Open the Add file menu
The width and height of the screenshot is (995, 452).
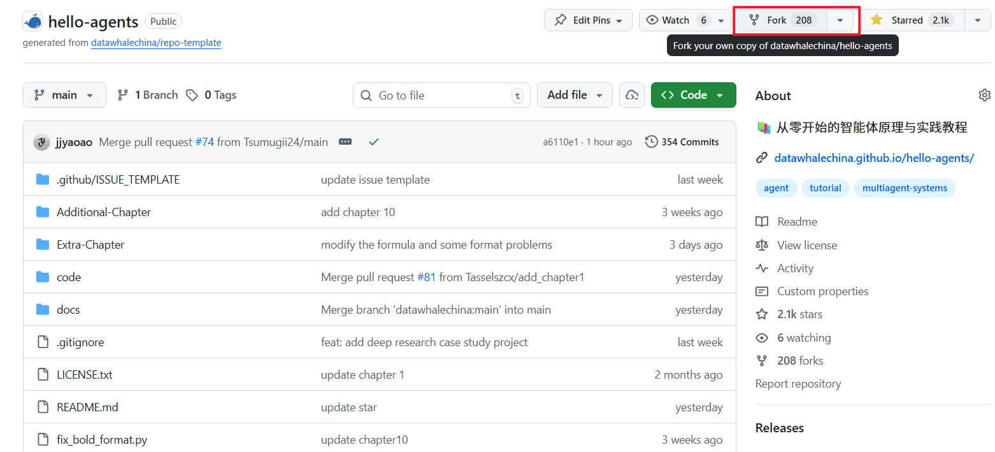click(575, 95)
